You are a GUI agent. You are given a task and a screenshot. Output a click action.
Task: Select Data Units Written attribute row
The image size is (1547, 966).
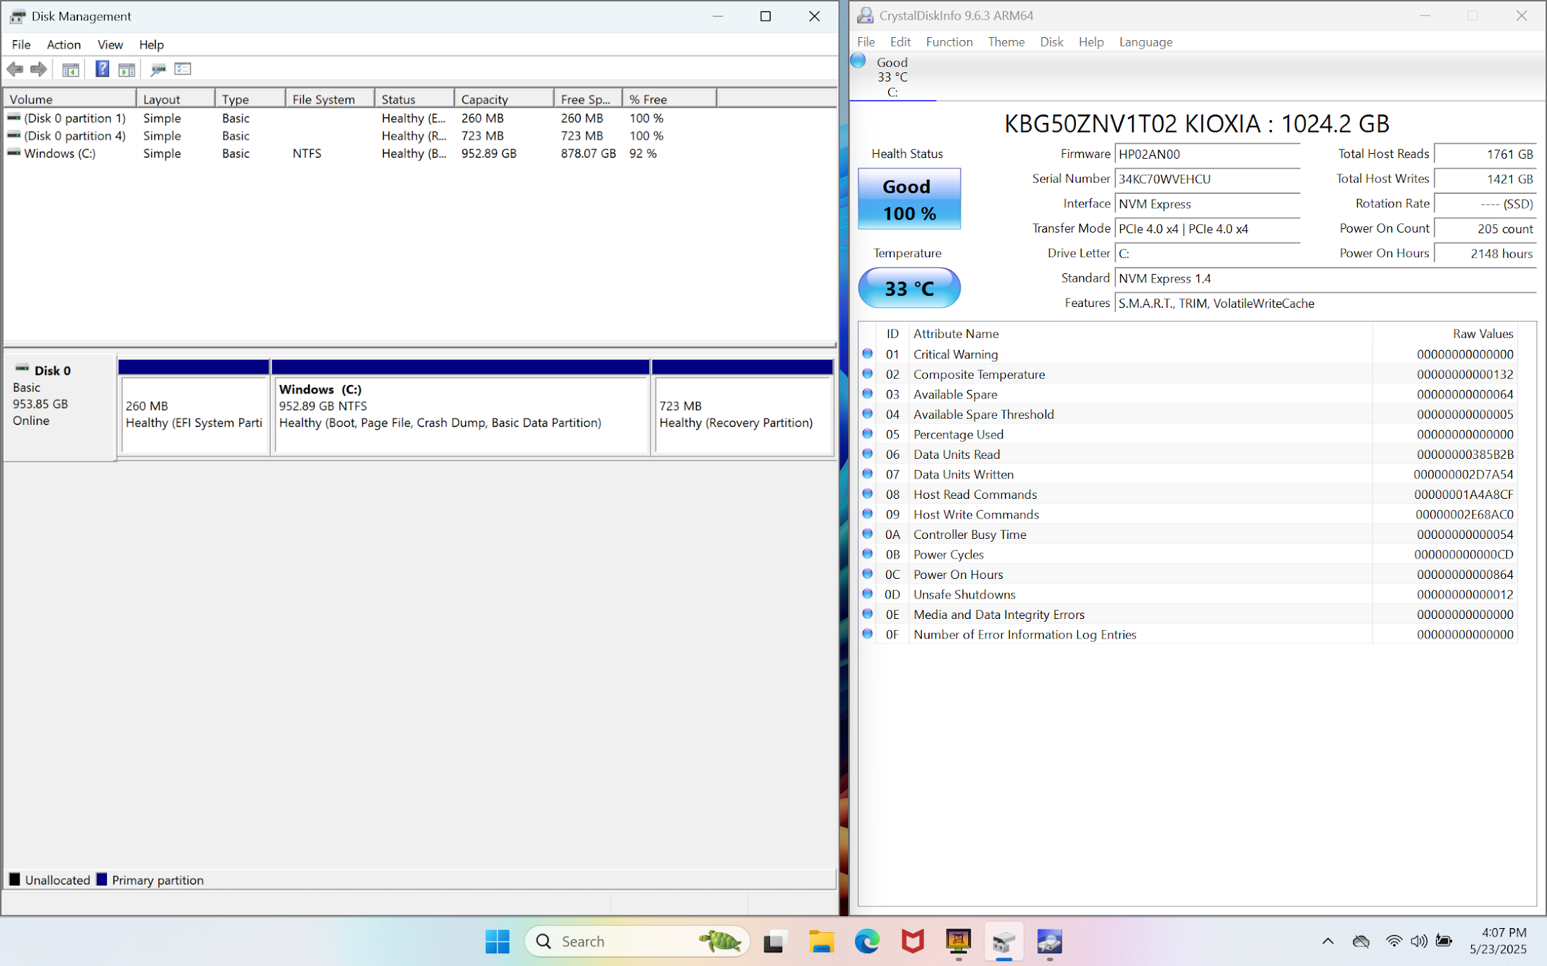(x=1188, y=474)
